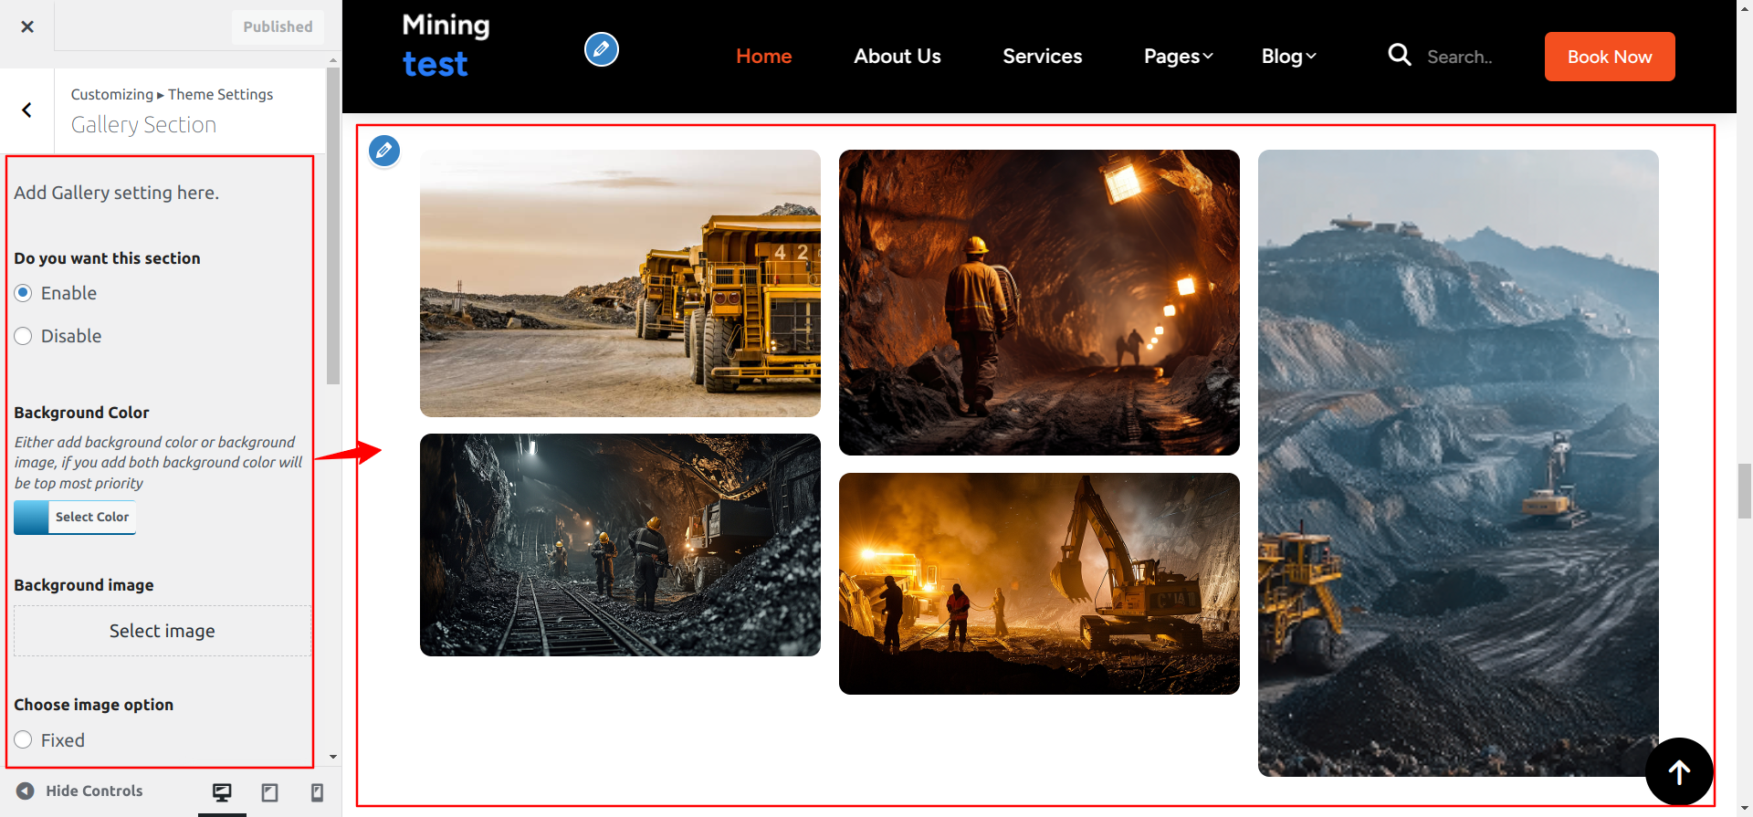
Task: Click the gallery section edit pencil icon
Action: tap(384, 150)
